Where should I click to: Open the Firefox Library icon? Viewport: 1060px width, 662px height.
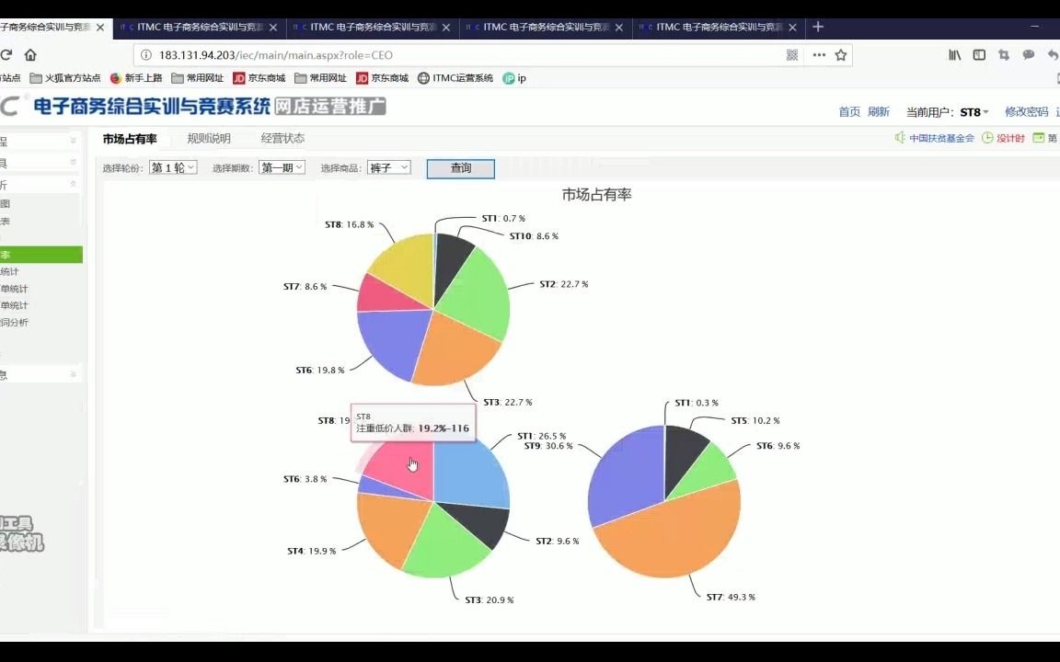coord(954,55)
